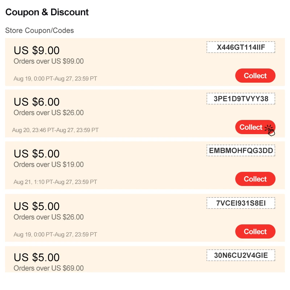The width and height of the screenshot is (290, 290).
Task: Collect the US $9.00 coupon
Action: click(255, 75)
